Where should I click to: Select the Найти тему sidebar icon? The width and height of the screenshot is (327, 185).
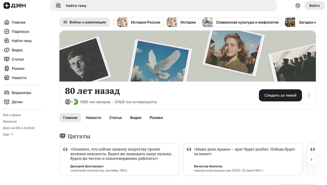tap(7, 41)
